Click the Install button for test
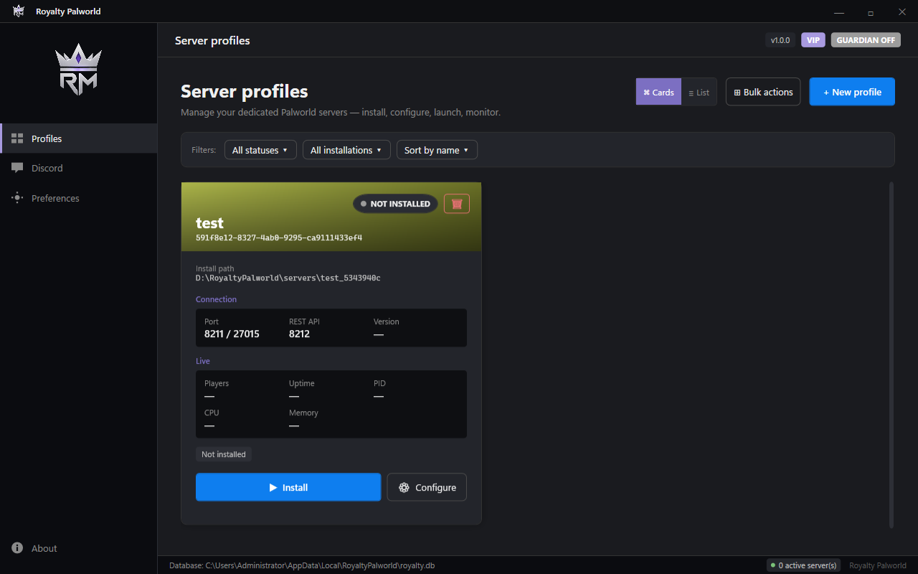 pos(288,487)
